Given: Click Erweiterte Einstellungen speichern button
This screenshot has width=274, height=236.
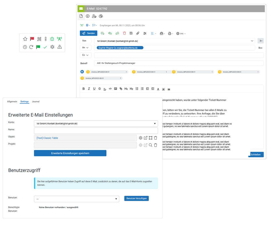Looking at the screenshot, I should (70, 153).
